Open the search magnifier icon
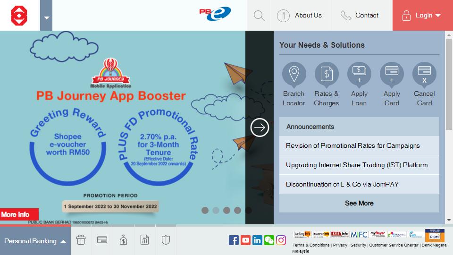 [x=259, y=15]
